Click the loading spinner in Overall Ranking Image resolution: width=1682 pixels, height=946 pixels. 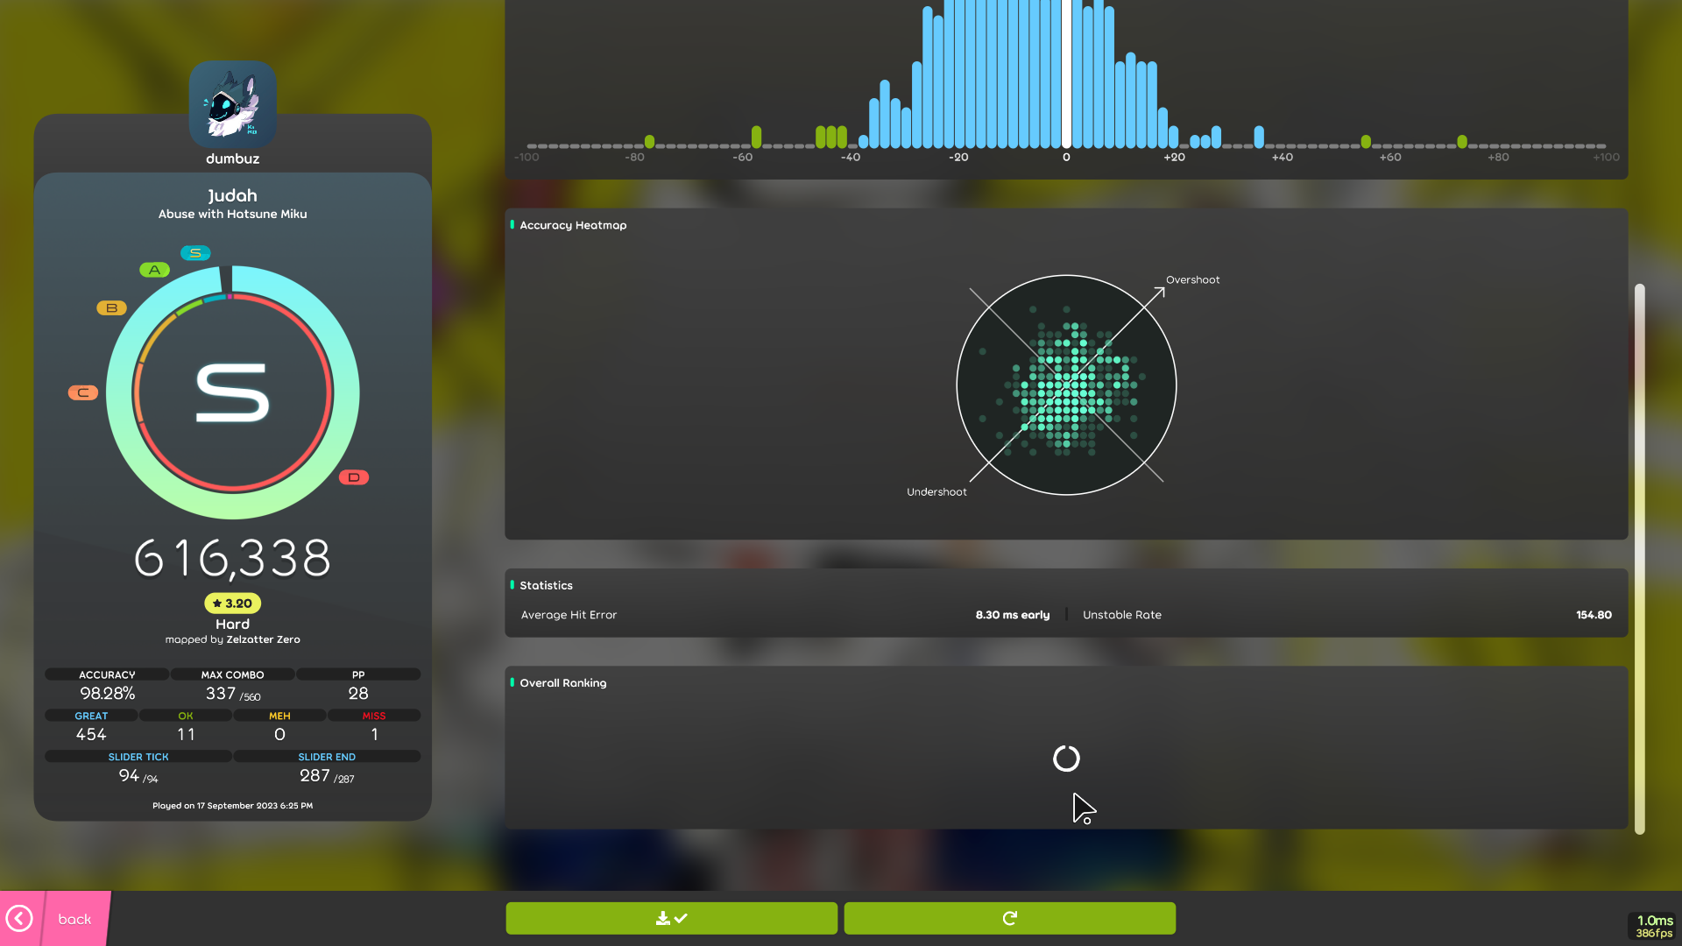1066,759
